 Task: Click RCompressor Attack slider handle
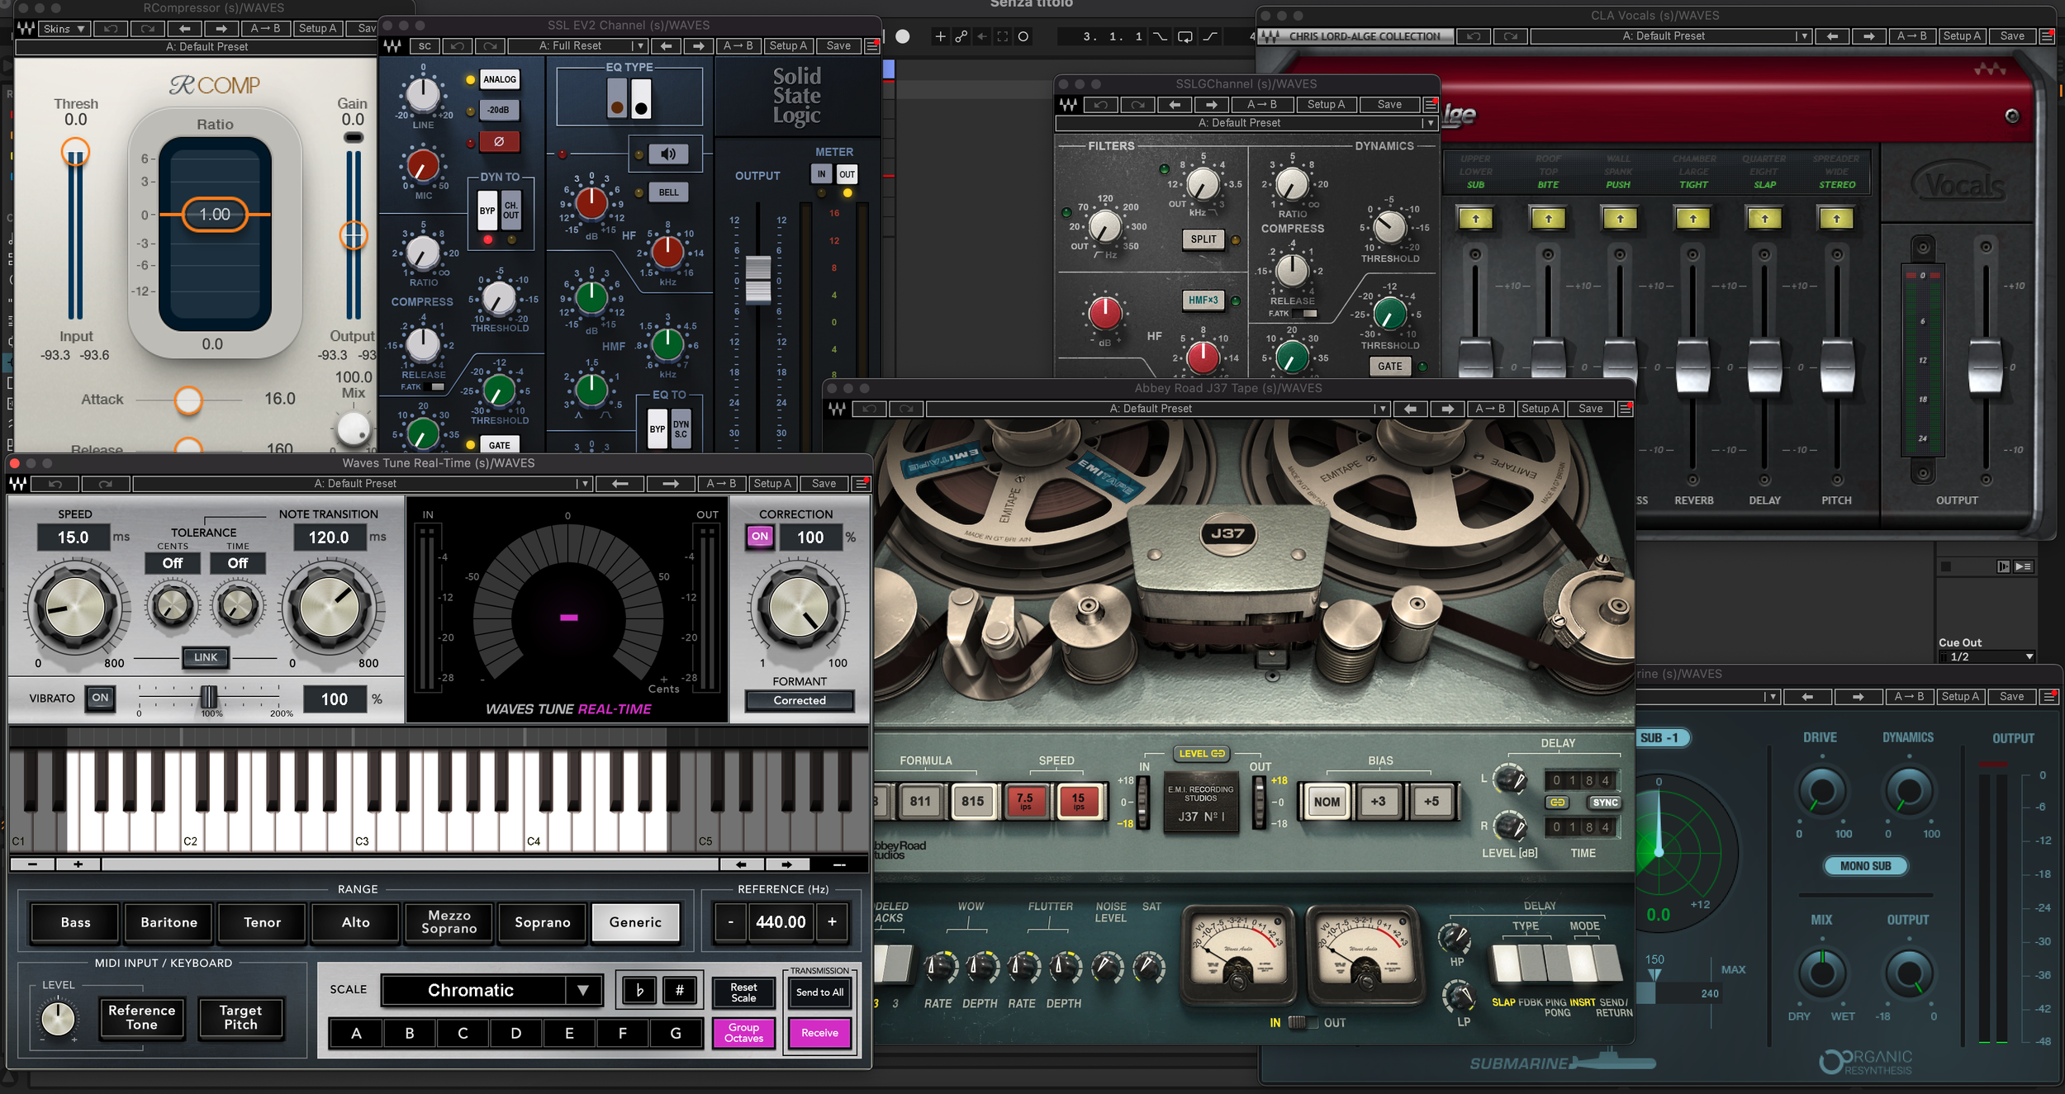click(188, 400)
